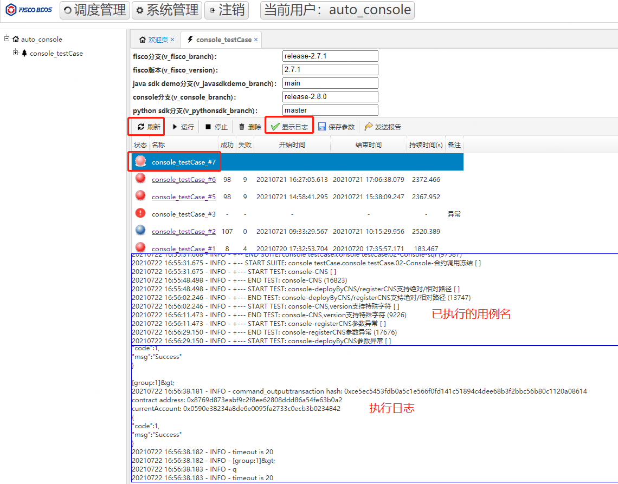The width and height of the screenshot is (618, 484).
Task: Open the 调度管理 menu
Action: click(x=94, y=10)
